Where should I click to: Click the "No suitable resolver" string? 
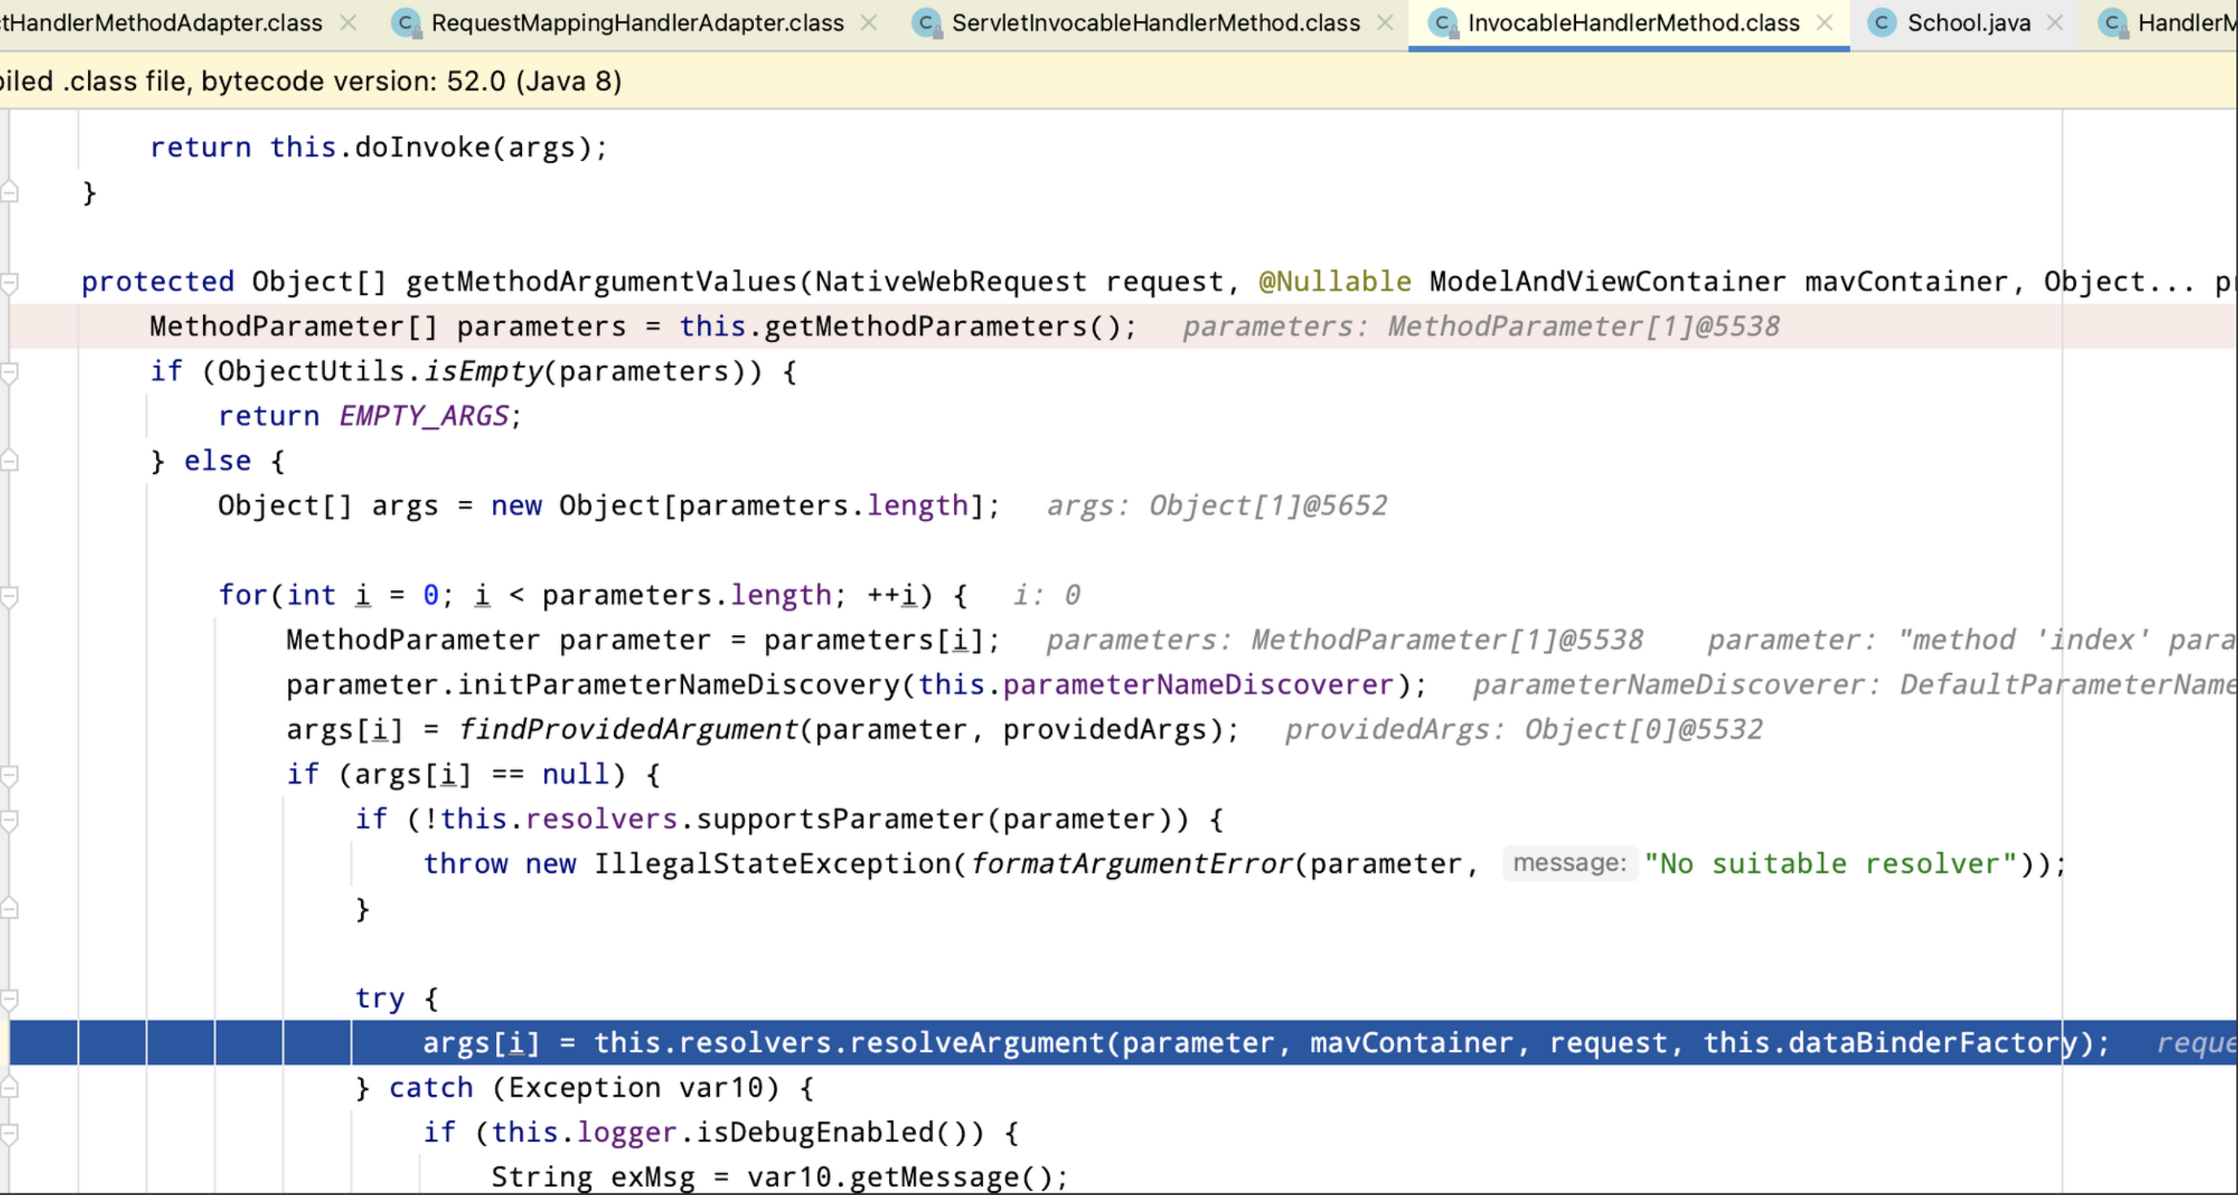point(1831,864)
